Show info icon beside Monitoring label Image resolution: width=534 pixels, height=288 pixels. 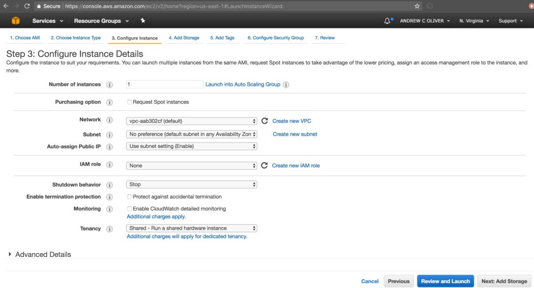click(109, 209)
